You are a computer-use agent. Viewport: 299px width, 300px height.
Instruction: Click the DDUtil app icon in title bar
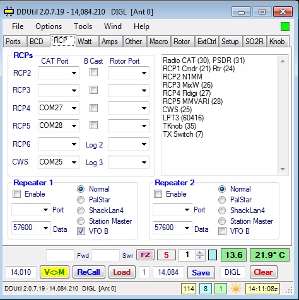pos(9,11)
